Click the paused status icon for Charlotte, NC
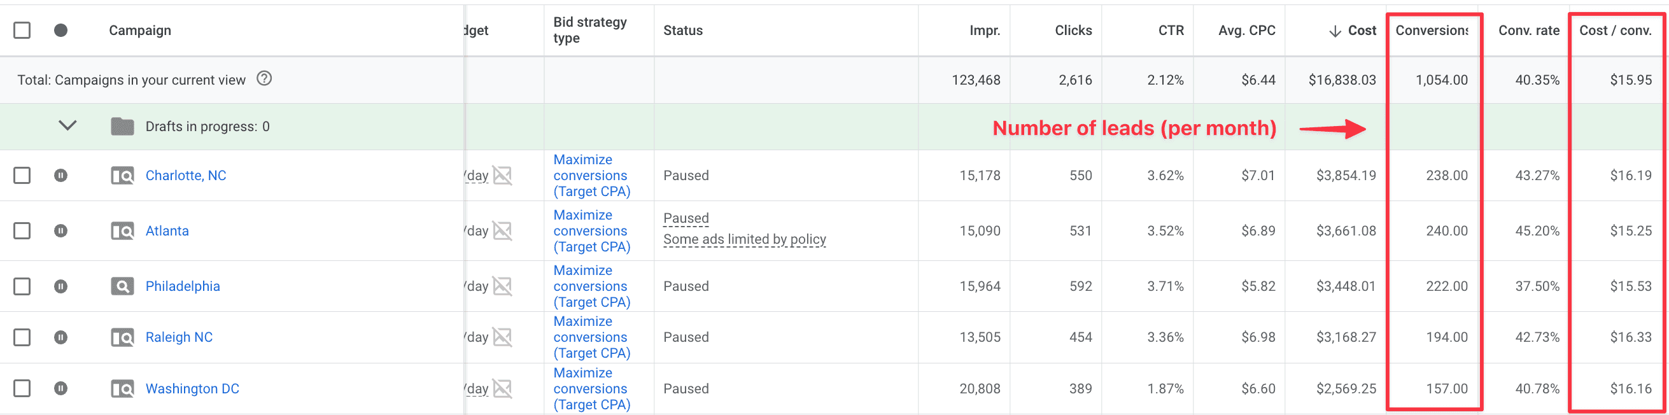 [x=61, y=175]
